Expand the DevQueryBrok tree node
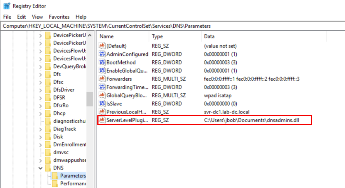 click(40, 67)
